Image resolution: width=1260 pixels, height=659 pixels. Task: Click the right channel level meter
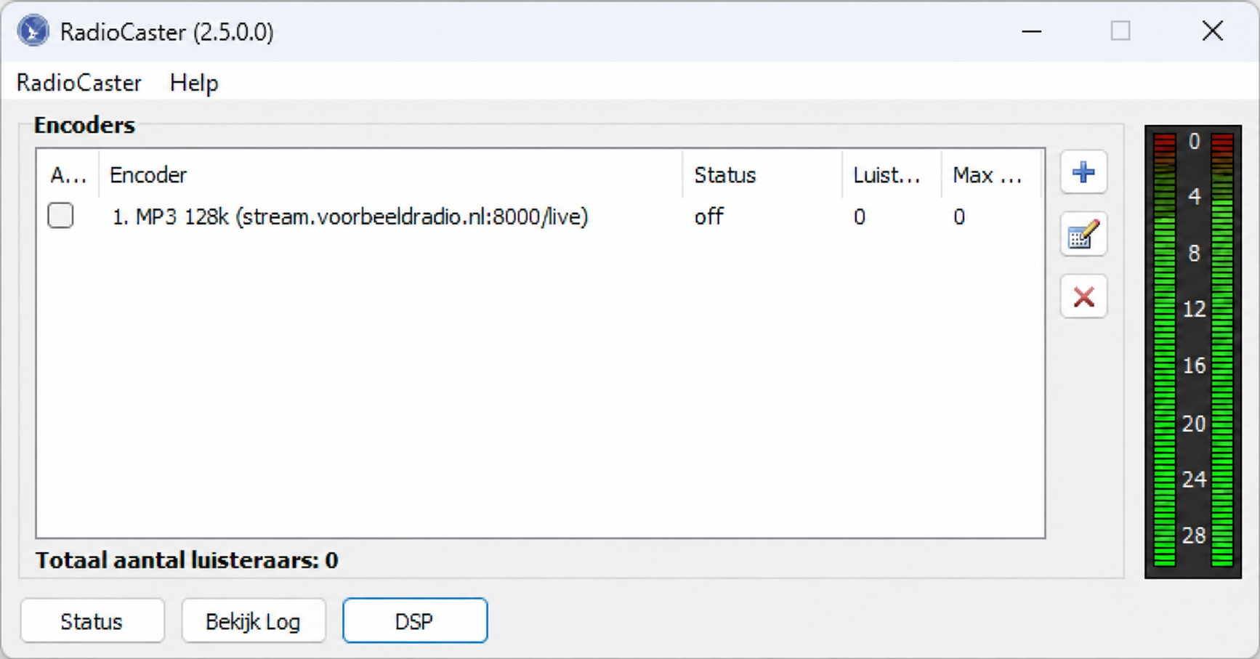[x=1222, y=350]
